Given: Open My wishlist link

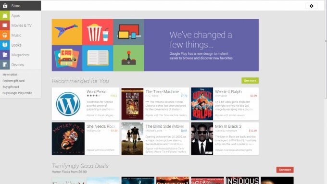Looking at the screenshot, I should pyautogui.click(x=10, y=74).
